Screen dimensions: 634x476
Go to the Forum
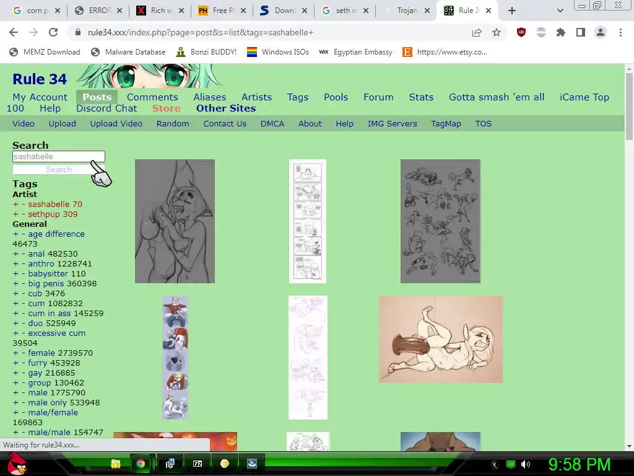click(378, 97)
